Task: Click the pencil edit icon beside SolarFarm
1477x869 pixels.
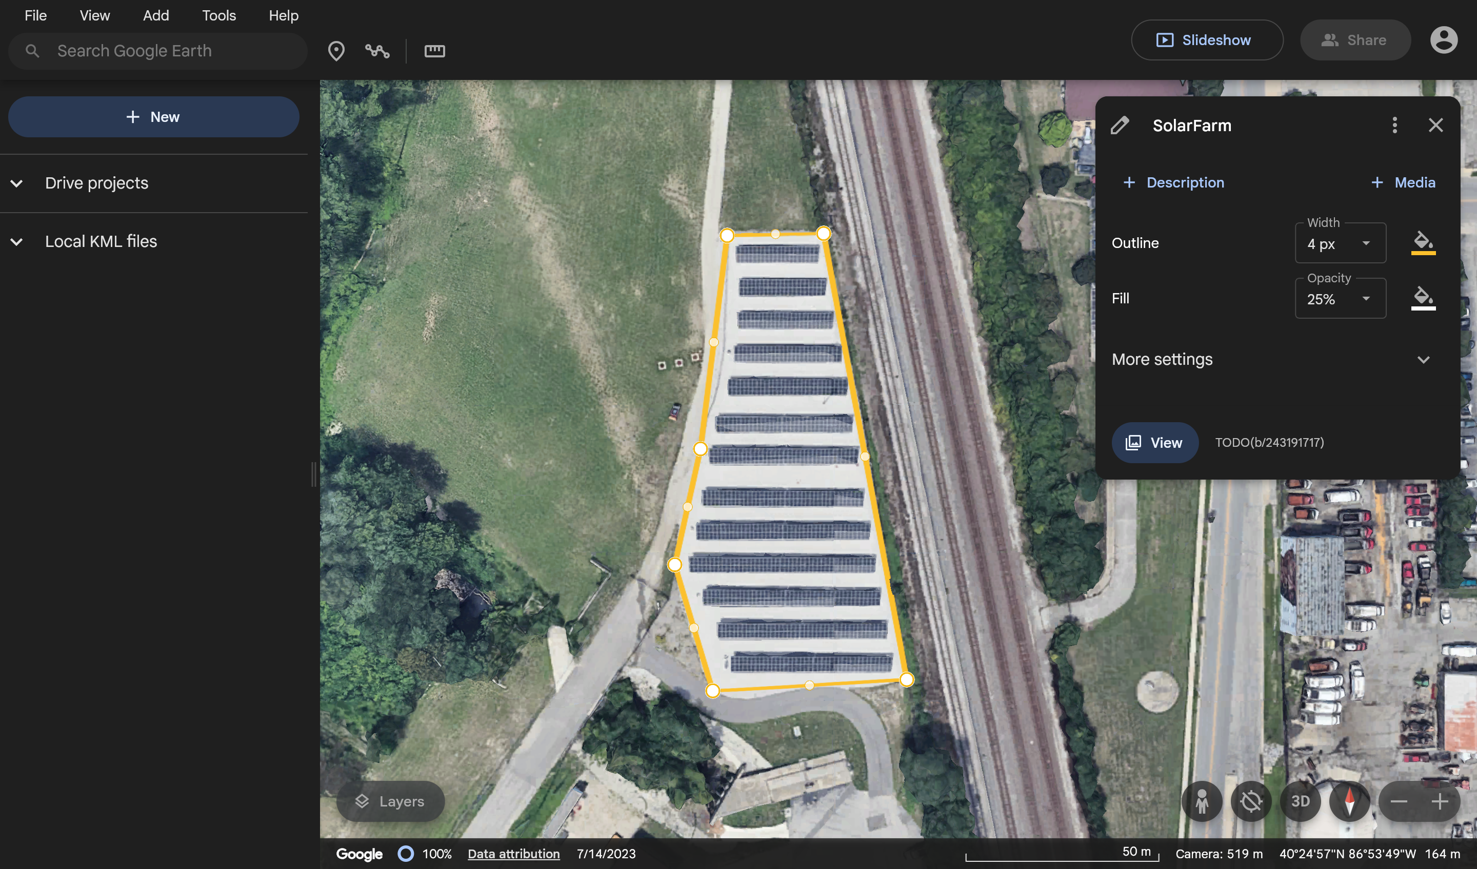Action: tap(1120, 126)
